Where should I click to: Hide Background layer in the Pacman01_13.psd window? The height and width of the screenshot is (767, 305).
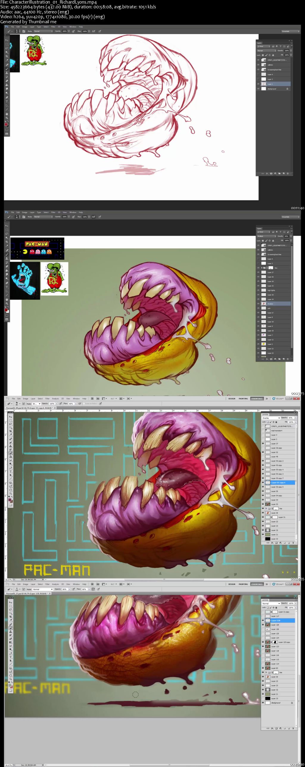click(263, 703)
